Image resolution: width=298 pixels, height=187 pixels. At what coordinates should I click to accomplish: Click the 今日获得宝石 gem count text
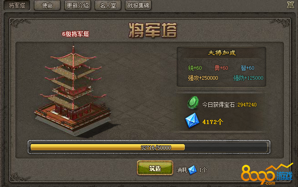pos(230,105)
